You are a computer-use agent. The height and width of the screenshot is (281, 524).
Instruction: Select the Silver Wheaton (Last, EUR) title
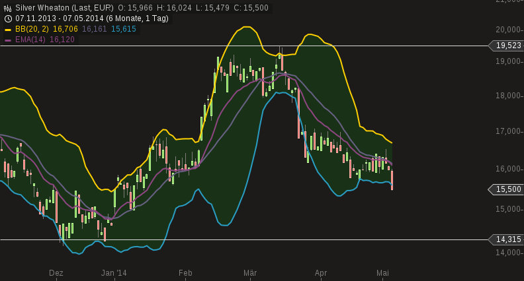point(64,8)
